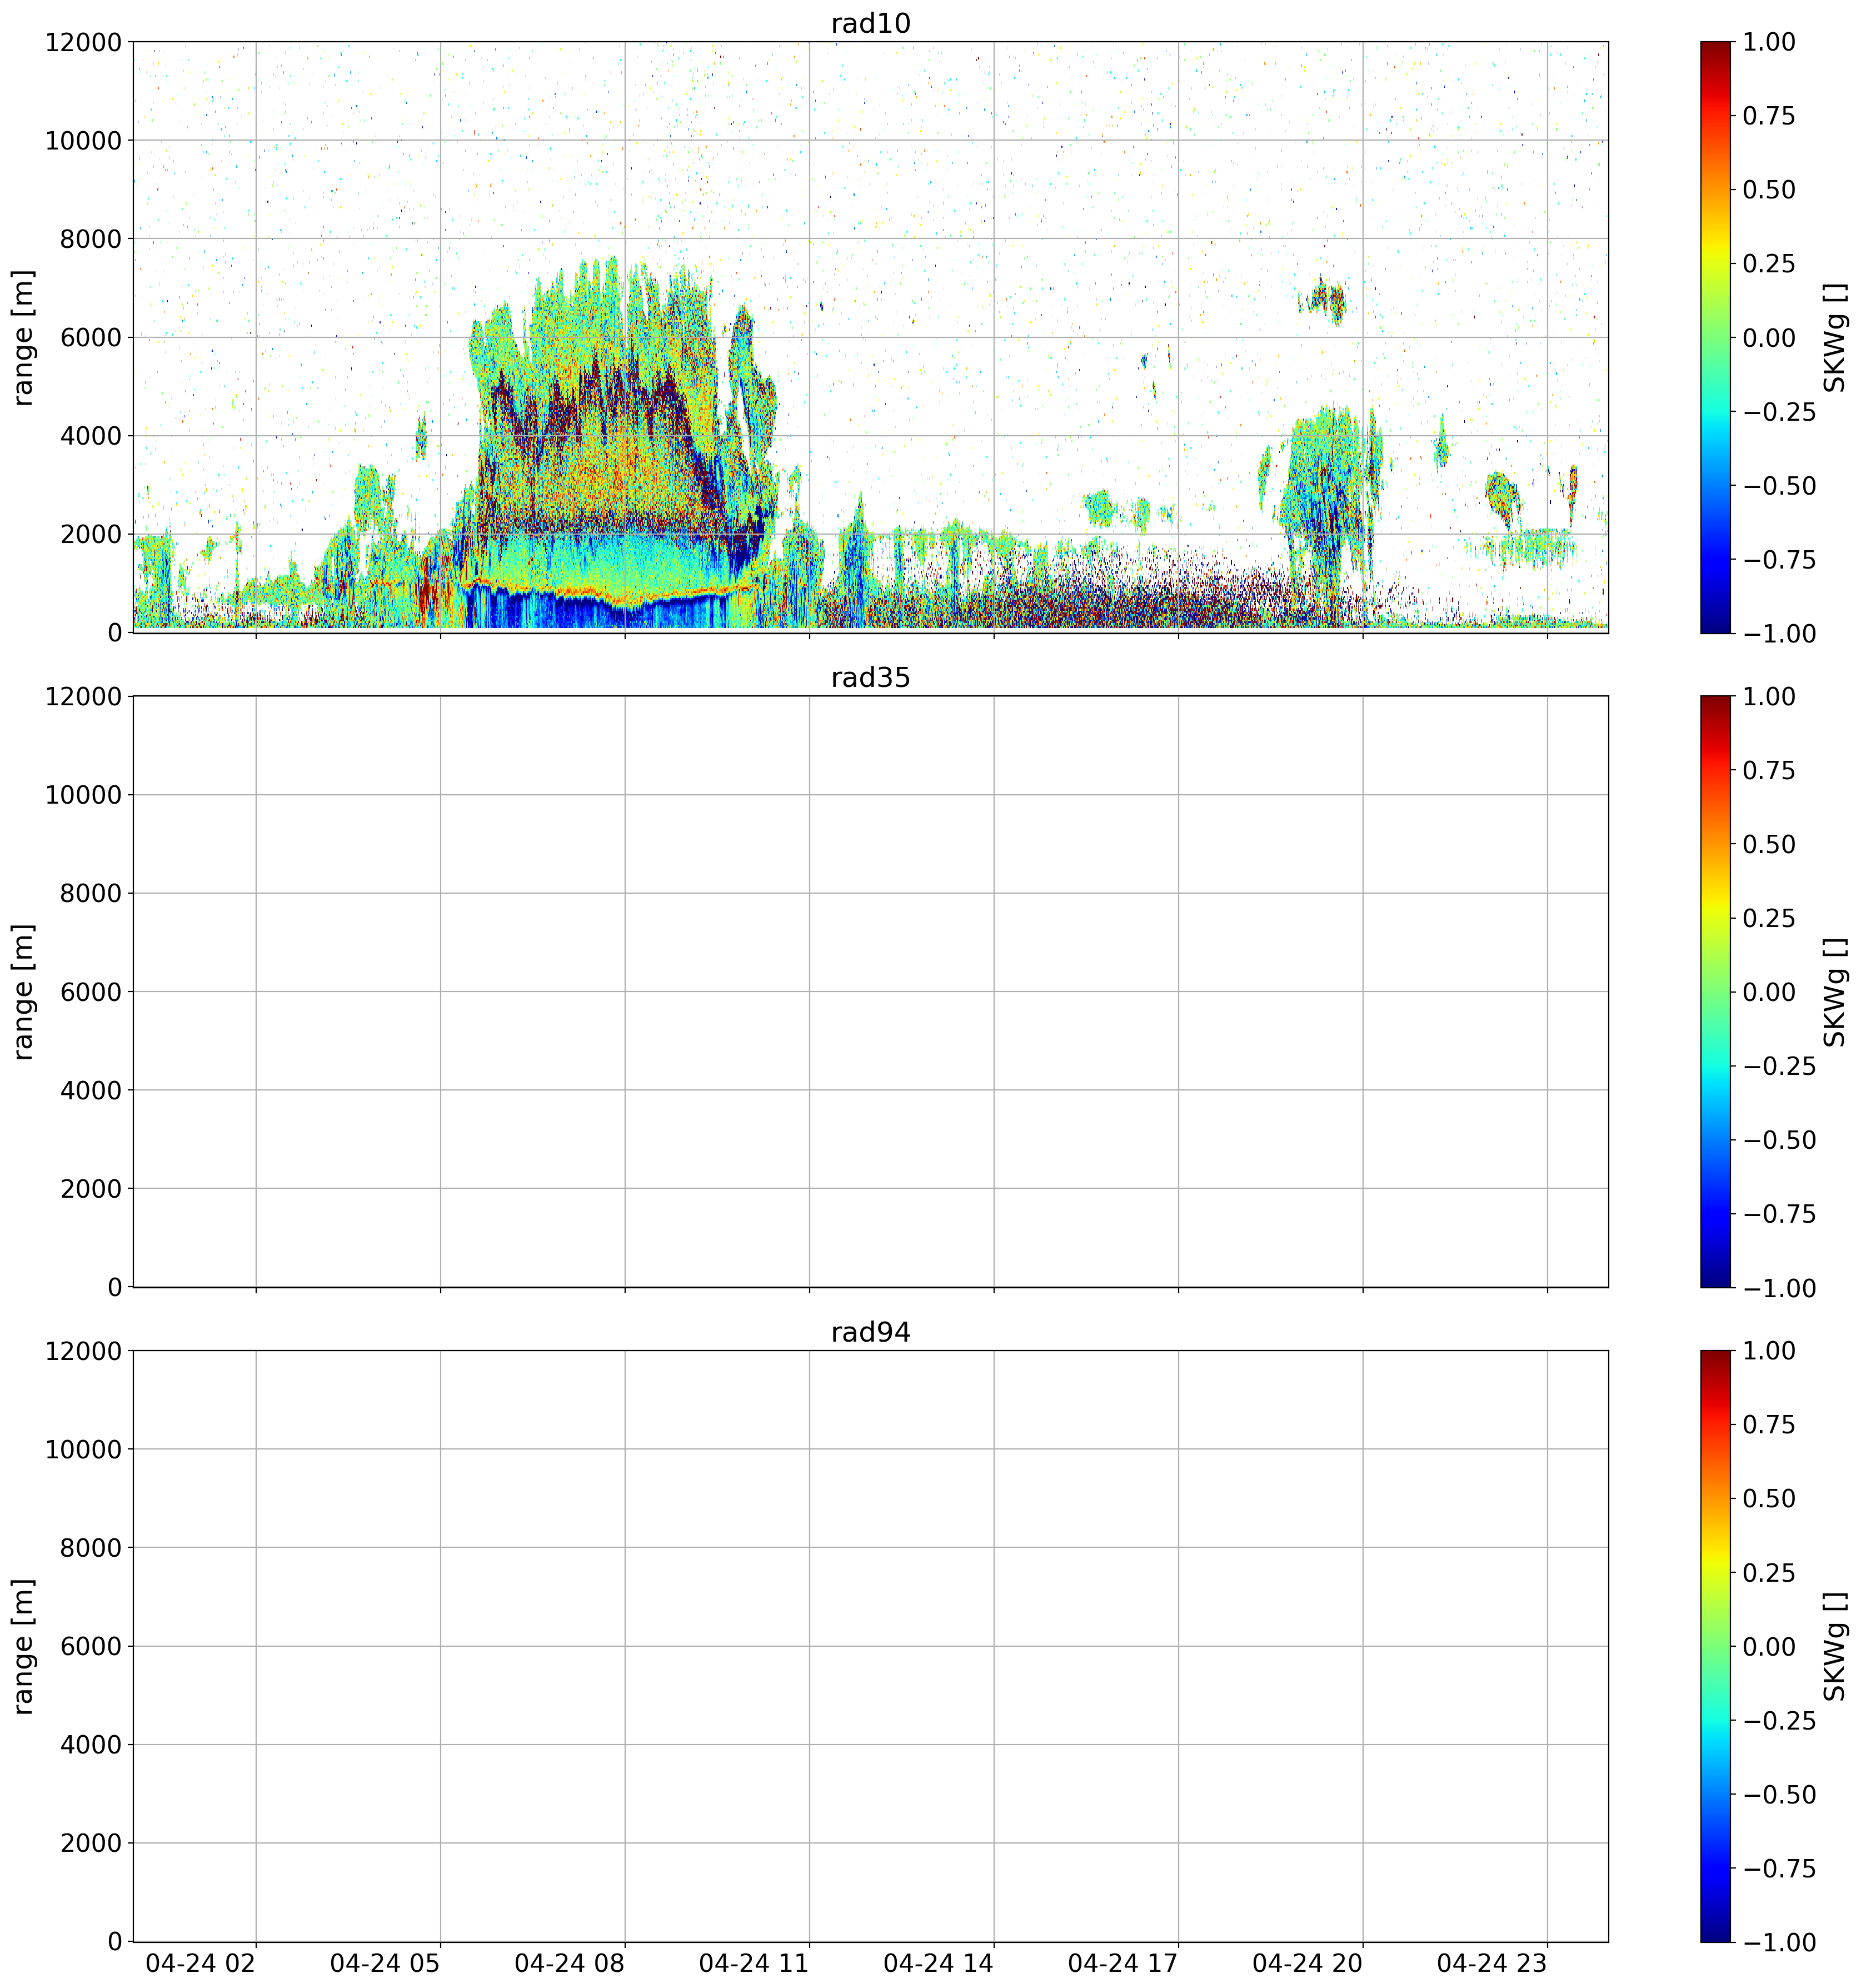This screenshot has height=1988, width=1861.
Task: Click the rad94 y-axis tick 4000
Action: click(91, 1745)
